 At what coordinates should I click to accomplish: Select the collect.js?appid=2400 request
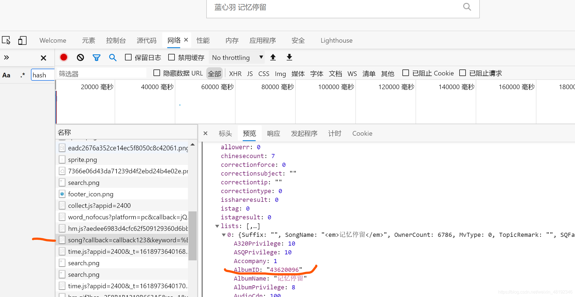click(122, 205)
